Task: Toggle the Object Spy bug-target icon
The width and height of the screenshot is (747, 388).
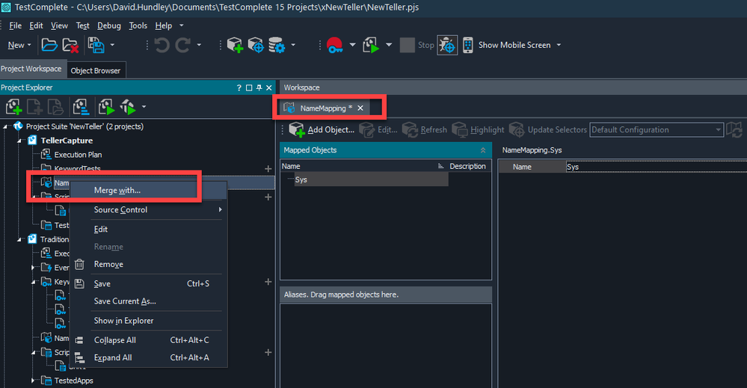Action: tap(447, 45)
